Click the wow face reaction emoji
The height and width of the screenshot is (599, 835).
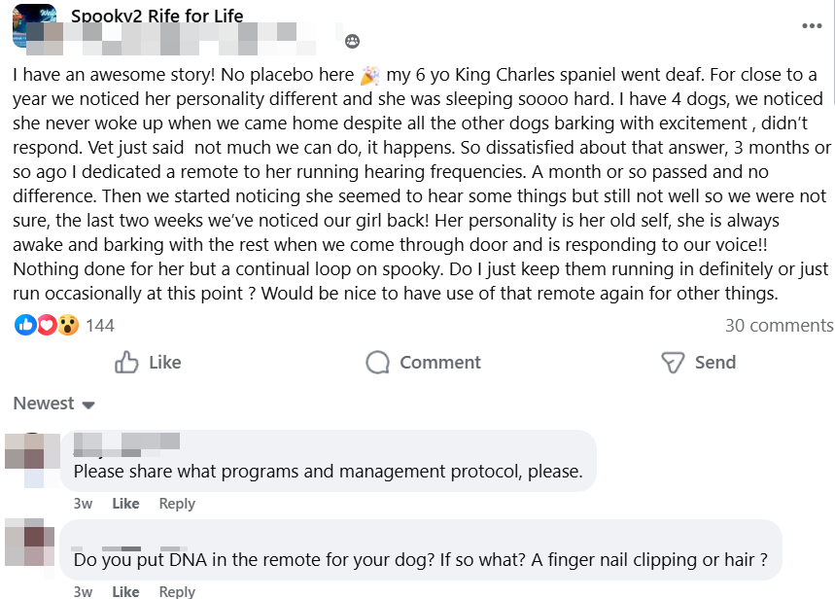(67, 325)
